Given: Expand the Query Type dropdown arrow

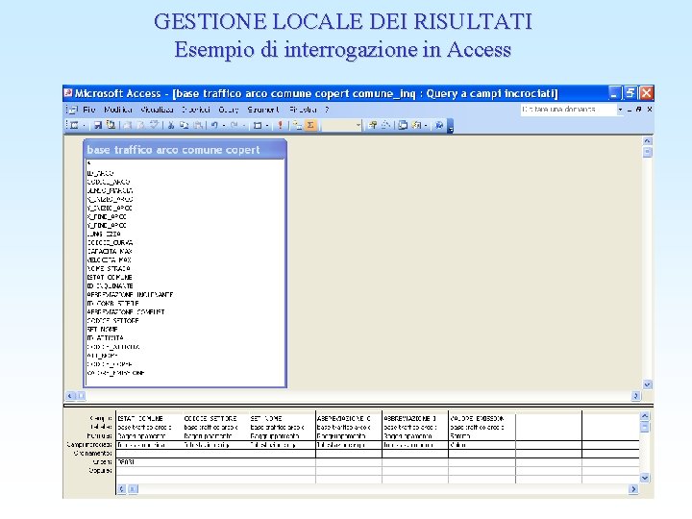Looking at the screenshot, I should [x=267, y=126].
